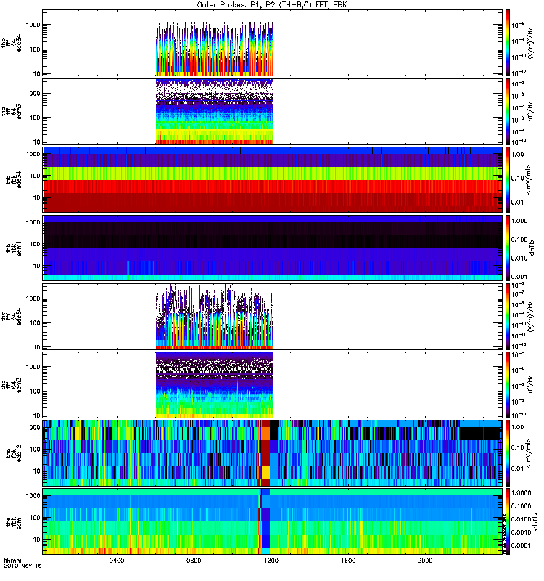Screen dimensions: 544x581
Task: Click the '10' y-tick of thb fbk edc34
Action: (x=36, y=198)
